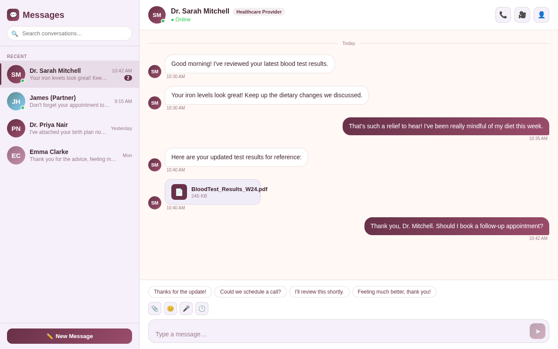Attach a file using the paperclip icon

[155, 308]
